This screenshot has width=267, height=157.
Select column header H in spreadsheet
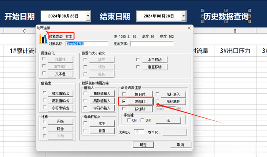235,31
